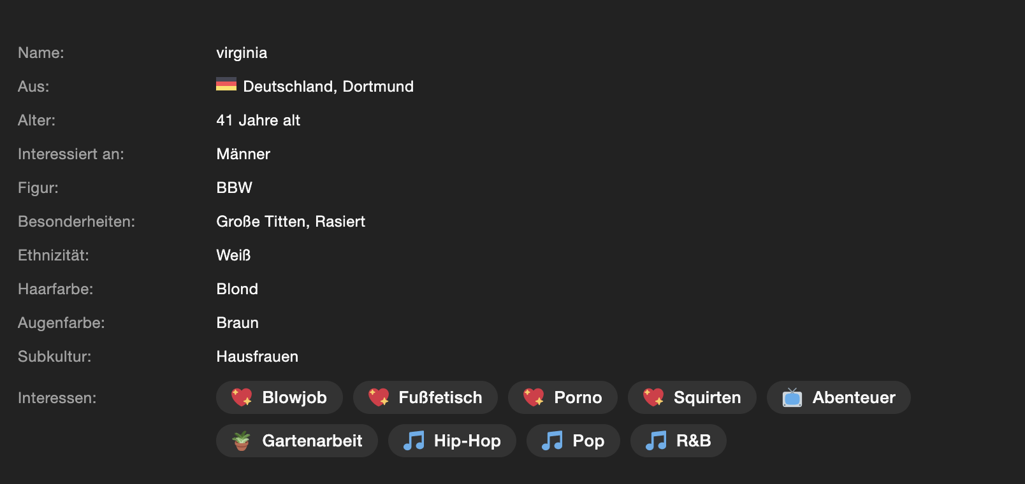Screen dimensions: 1025x484
Task: Click the music note on Hip-Hop tag
Action: pos(414,441)
